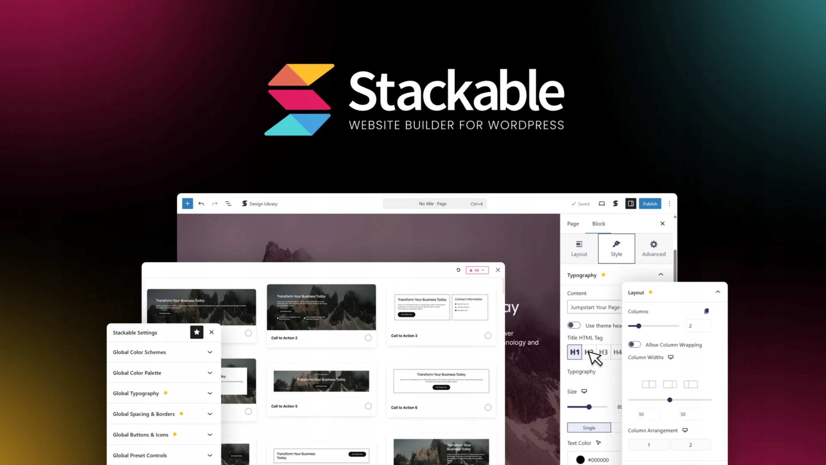Click the Jumpstart Your Page content field

[595, 307]
